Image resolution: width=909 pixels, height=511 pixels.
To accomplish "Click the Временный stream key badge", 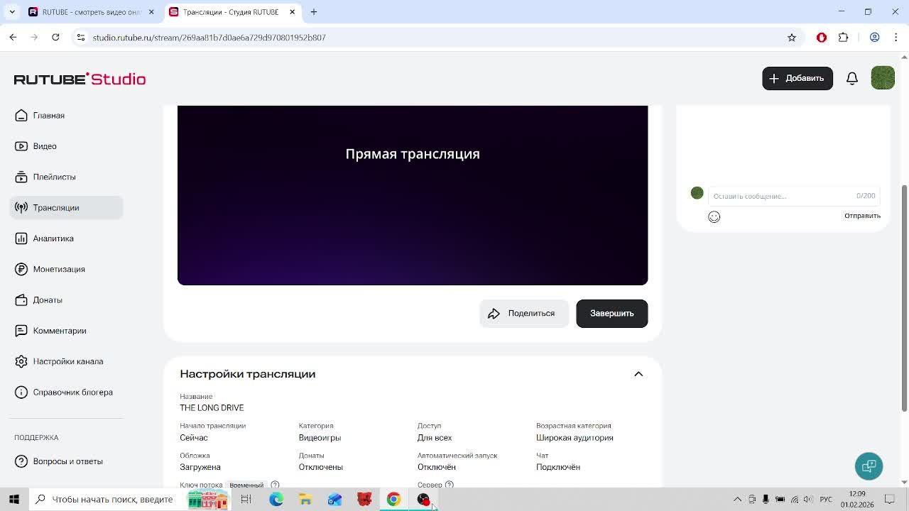I will (x=246, y=485).
